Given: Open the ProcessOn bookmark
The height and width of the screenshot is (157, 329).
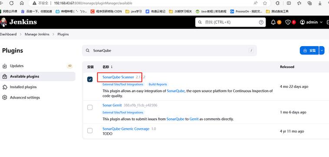Looking at the screenshot, I should 246,11.
